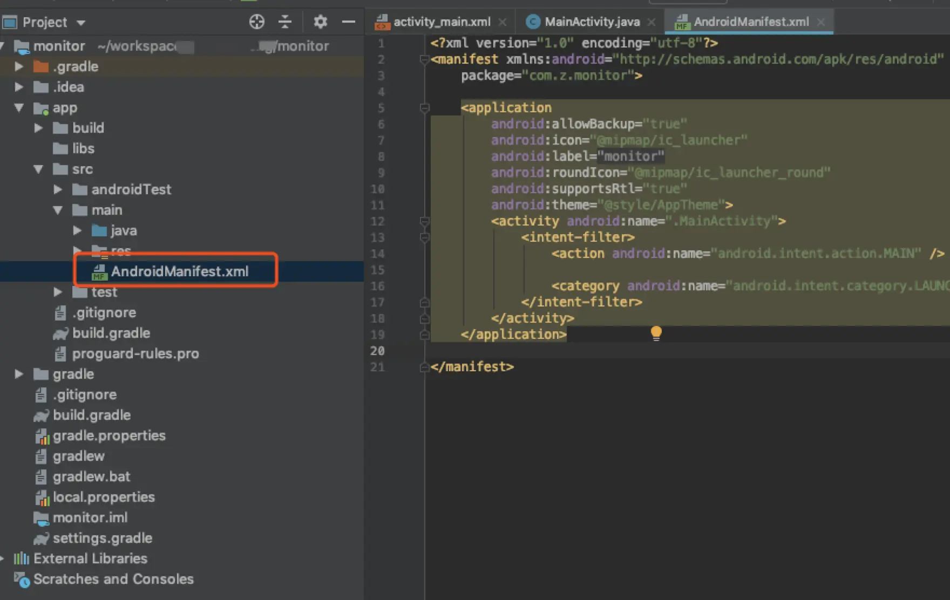Fold the manifest tag at line 2
Screen dimensions: 950x600
point(425,59)
